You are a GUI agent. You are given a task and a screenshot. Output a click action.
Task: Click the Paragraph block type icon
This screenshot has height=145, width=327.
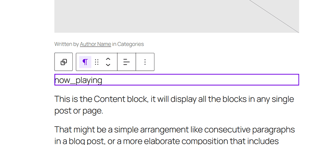coord(85,62)
